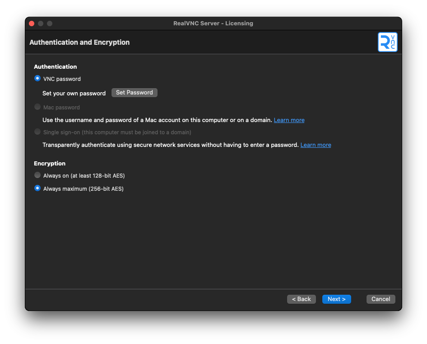
Task: Select the Single sign-on radio option
Action: [x=37, y=132]
